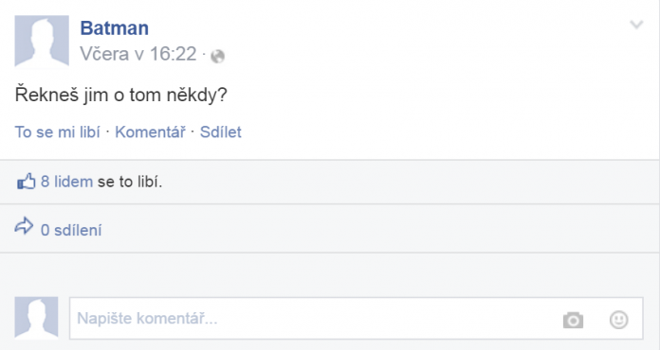Click the word sdílení in shares row
Screen dimensions: 660x350
point(78,230)
